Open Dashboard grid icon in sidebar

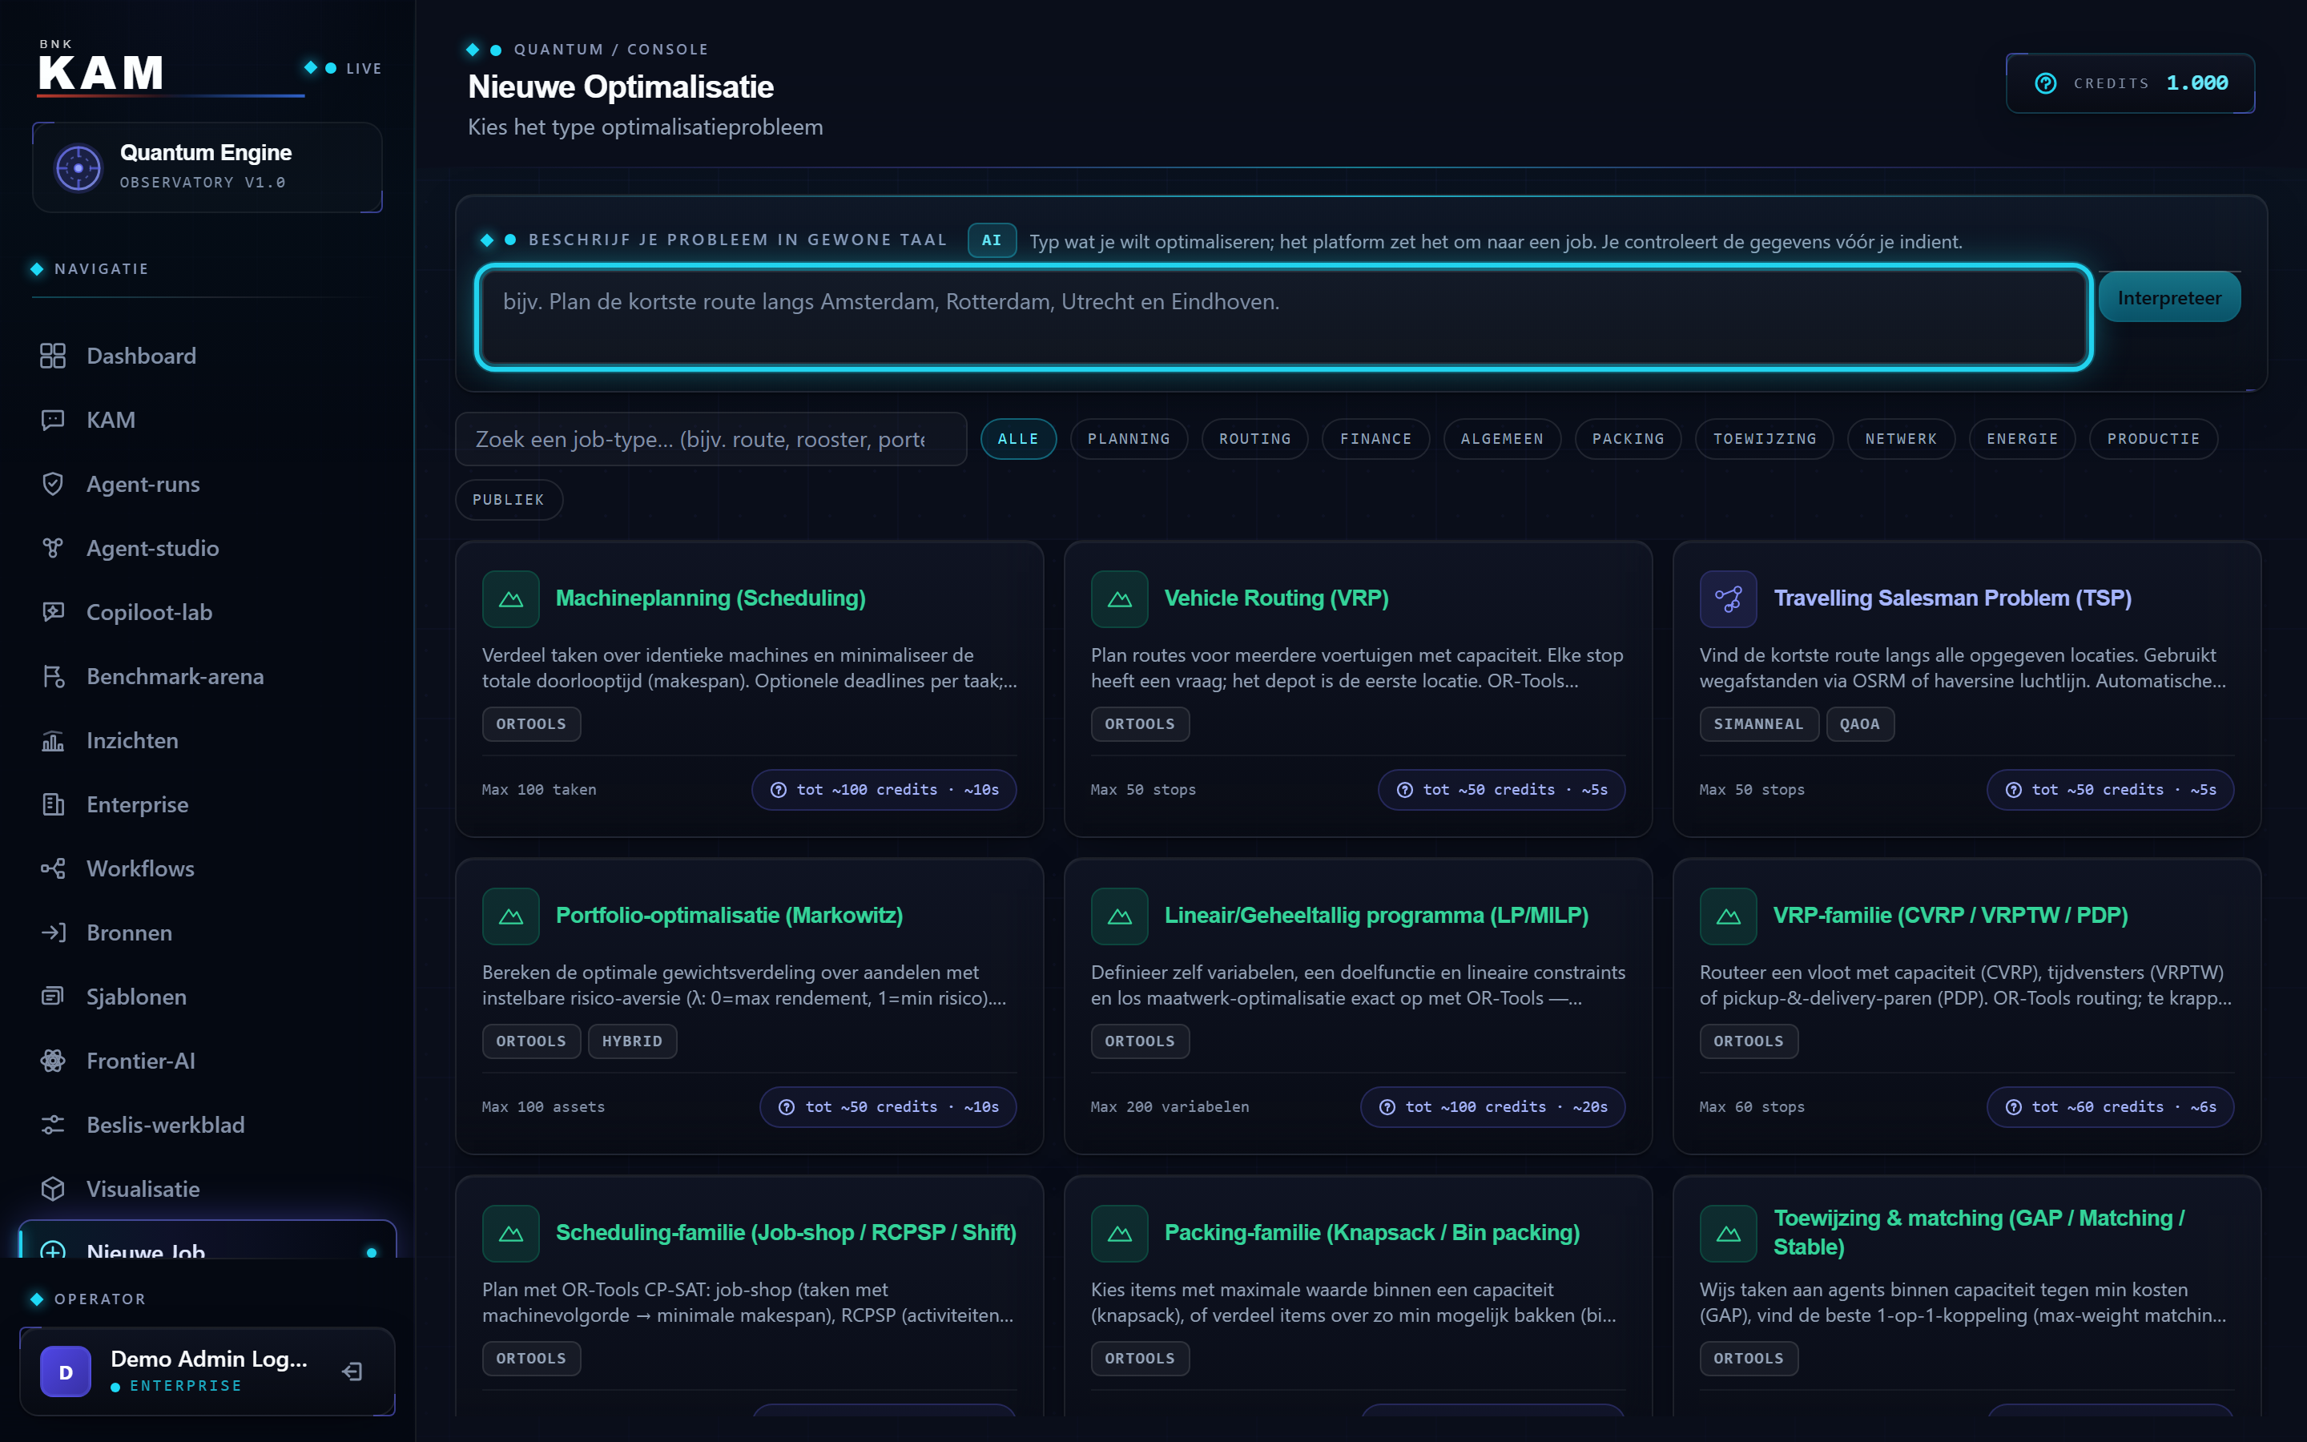click(x=52, y=356)
